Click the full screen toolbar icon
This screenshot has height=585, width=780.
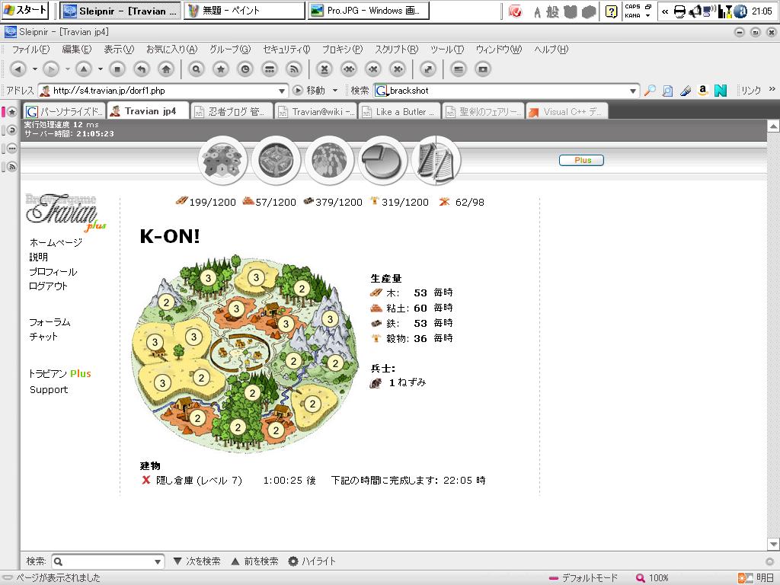428,69
